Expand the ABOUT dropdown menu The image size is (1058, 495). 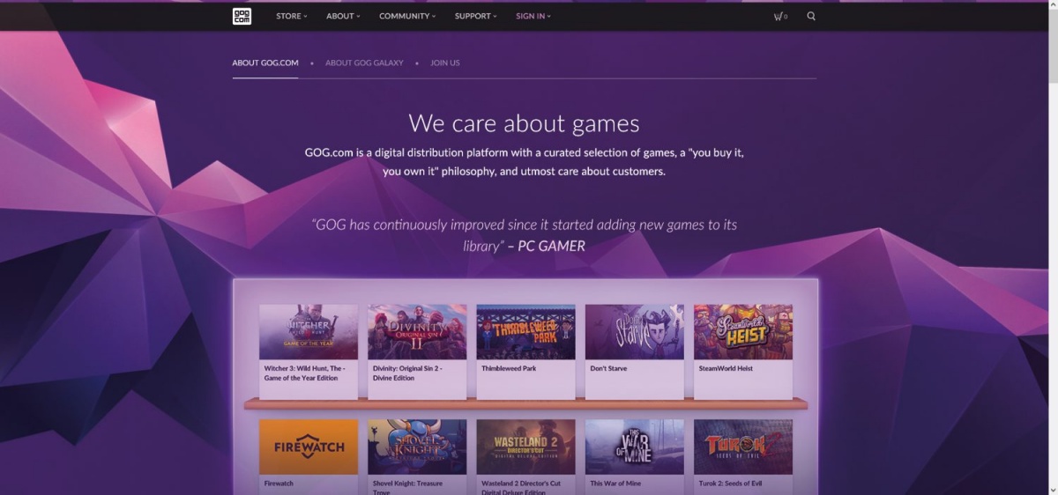(343, 16)
